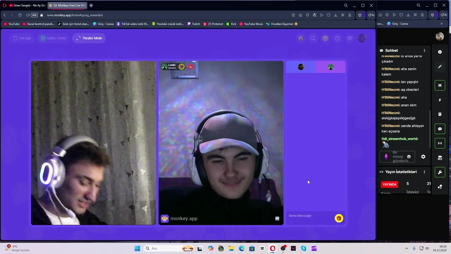Click the profile picture in right window

click(440, 36)
